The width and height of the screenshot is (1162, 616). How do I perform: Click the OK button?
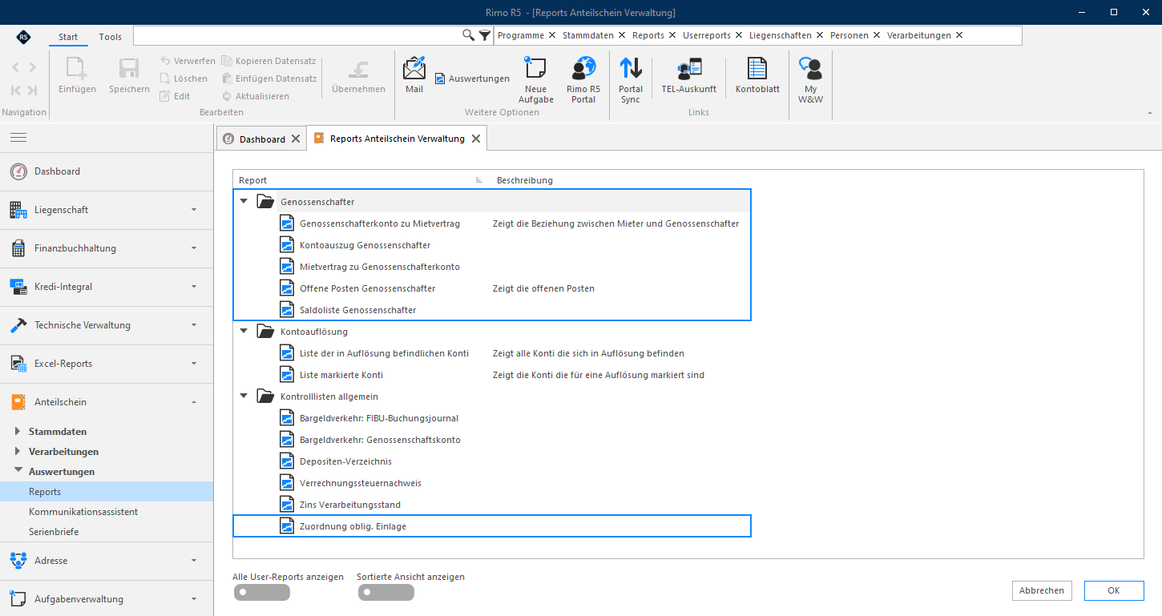coord(1114,590)
